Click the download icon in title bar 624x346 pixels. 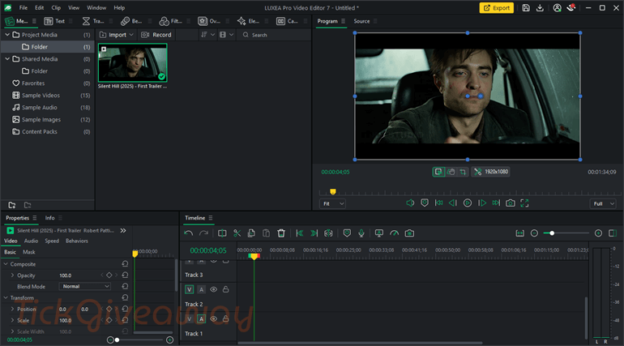(x=540, y=8)
